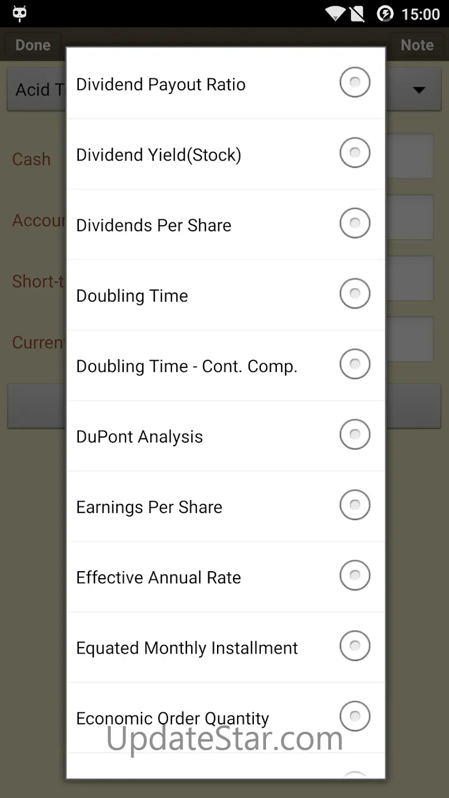Tap the DuPont Analysis list entry text
The image size is (449, 798).
139,437
